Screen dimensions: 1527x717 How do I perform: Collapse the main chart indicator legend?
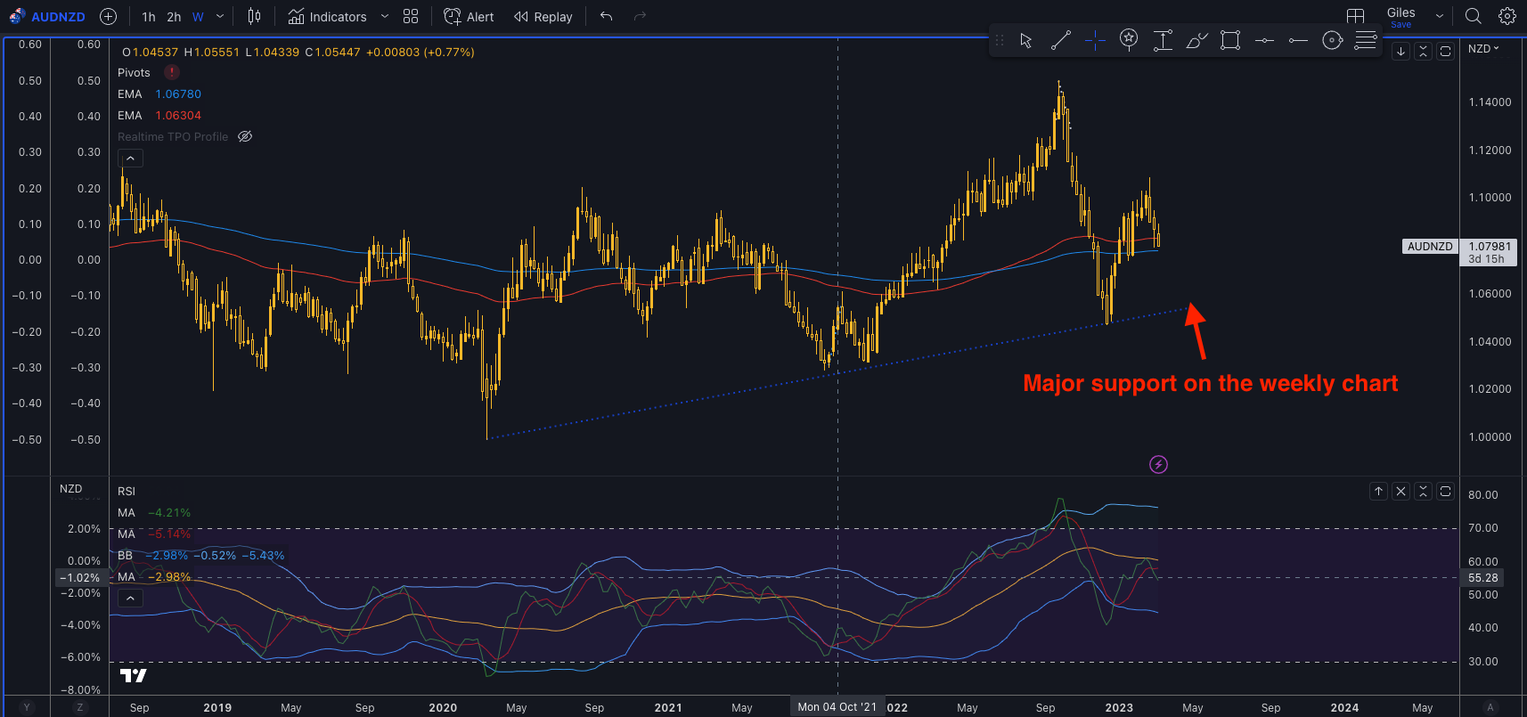click(130, 158)
